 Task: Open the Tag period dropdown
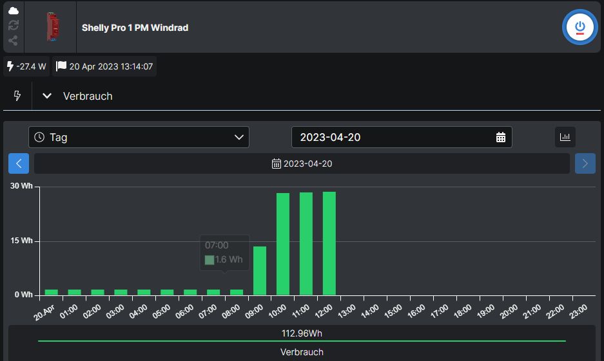139,137
